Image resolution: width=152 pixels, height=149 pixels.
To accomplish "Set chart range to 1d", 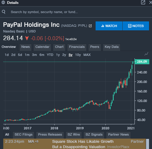I will click(7, 55).
